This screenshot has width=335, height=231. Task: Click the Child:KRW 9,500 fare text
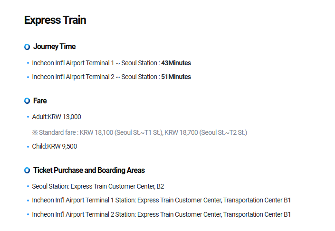pyautogui.click(x=55, y=146)
